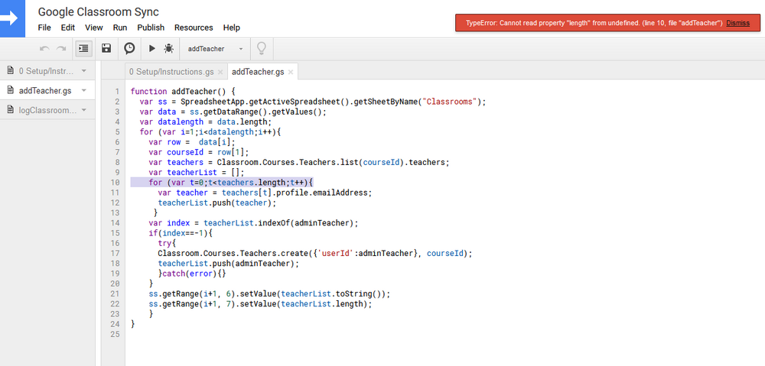Open the Help menu
The height and width of the screenshot is (366, 765).
point(231,28)
